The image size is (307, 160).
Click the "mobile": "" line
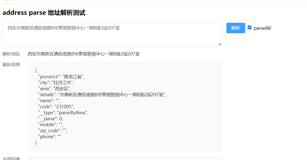(51, 124)
